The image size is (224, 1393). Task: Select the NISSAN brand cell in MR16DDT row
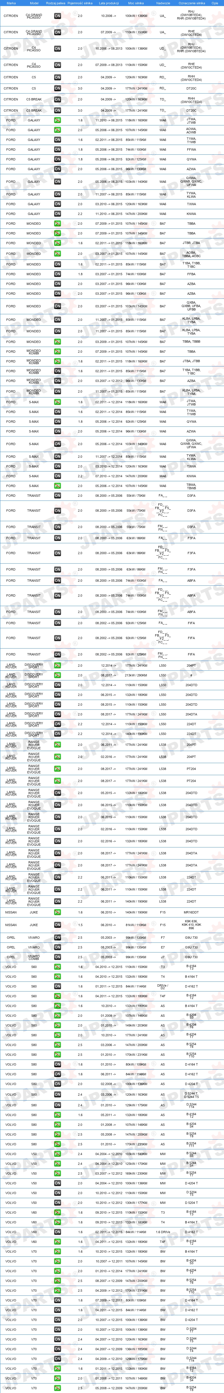pyautogui.click(x=11, y=912)
